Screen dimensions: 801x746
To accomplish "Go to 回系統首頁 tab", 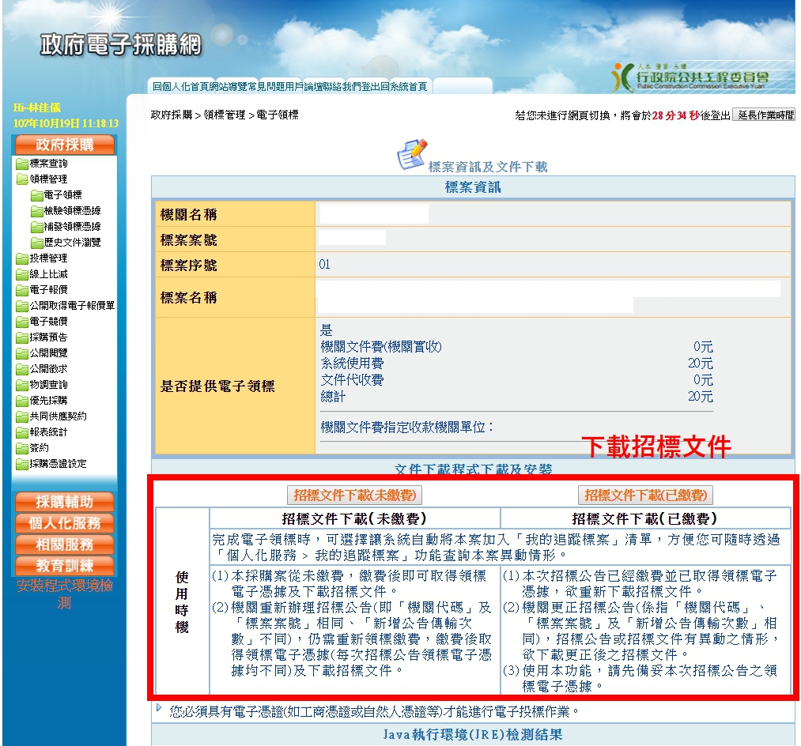I will (404, 87).
